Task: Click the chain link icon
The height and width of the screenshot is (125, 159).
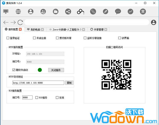Action: [93, 11]
